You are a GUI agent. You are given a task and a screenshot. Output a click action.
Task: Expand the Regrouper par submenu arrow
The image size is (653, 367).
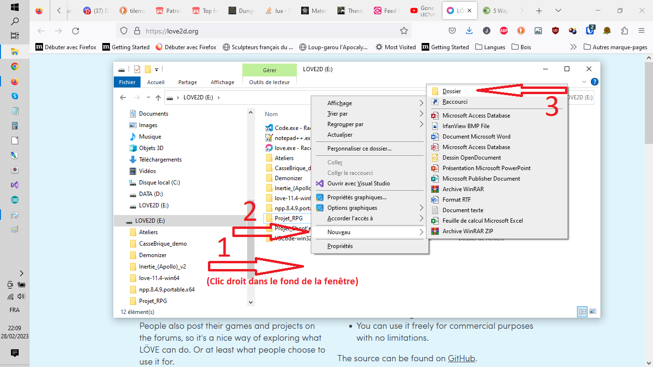coord(421,124)
